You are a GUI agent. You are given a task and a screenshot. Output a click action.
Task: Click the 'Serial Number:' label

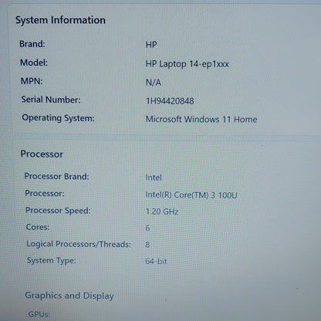point(51,100)
